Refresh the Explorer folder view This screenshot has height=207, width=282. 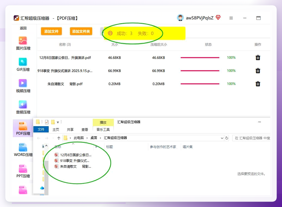(x=227, y=138)
